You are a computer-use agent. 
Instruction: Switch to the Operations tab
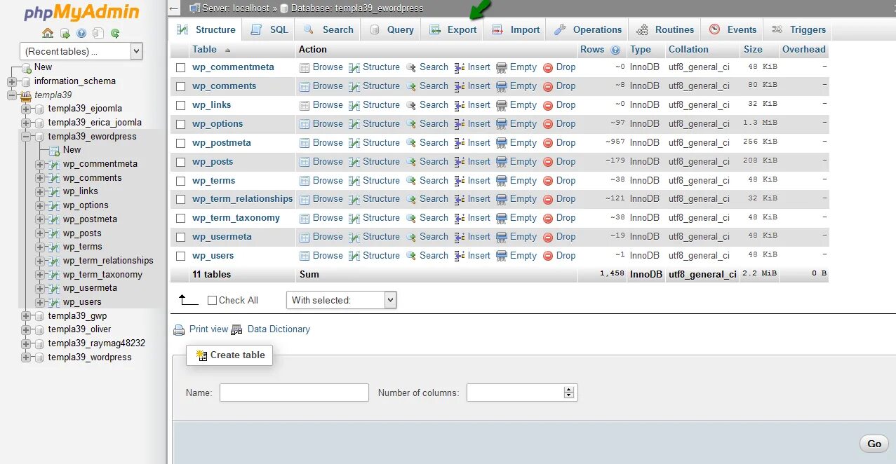tap(588, 29)
